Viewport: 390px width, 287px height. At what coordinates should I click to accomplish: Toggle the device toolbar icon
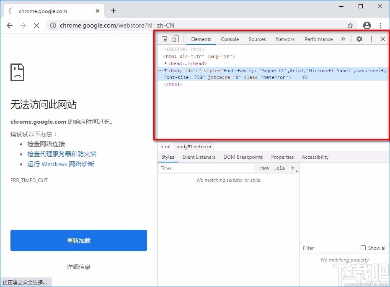pyautogui.click(x=175, y=38)
